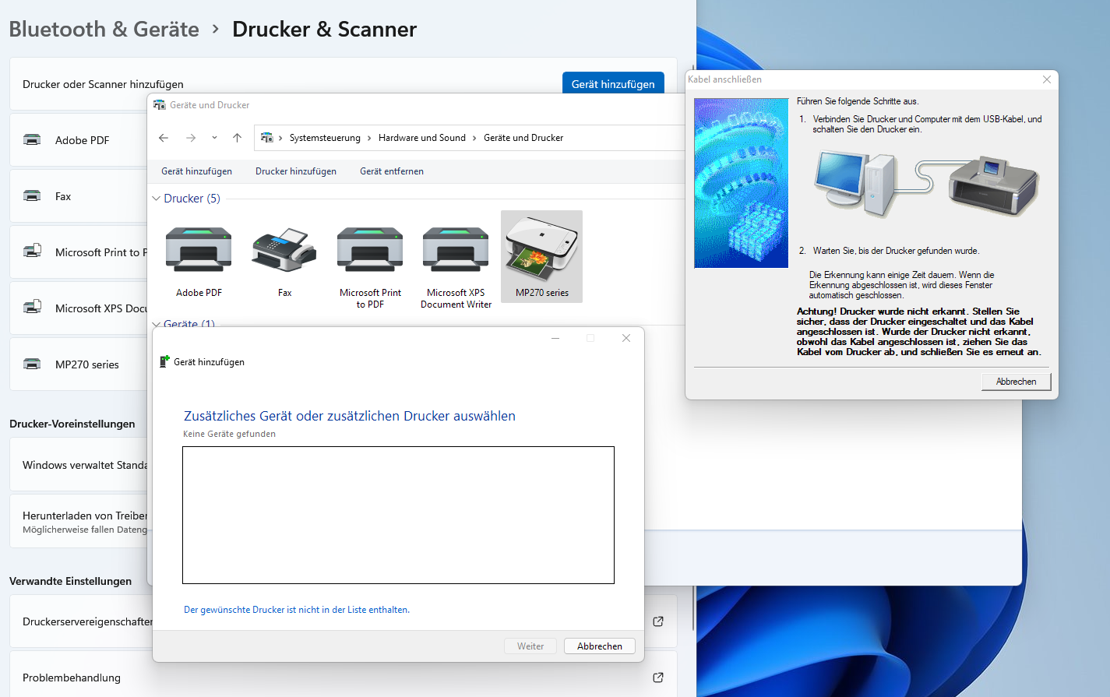Go forward in Geräte und Drucker window
The height and width of the screenshot is (697, 1110).
click(191, 138)
